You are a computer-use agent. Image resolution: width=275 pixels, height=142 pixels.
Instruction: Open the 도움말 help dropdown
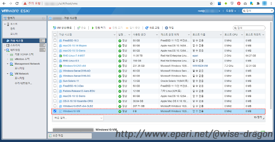pyautogui.click(x=231, y=11)
